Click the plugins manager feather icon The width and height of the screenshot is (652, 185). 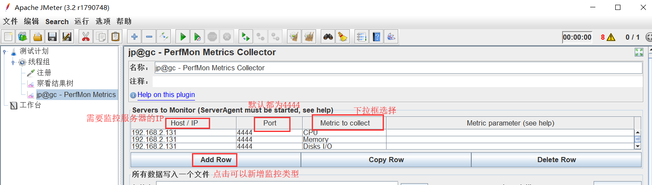pyautogui.click(x=391, y=37)
